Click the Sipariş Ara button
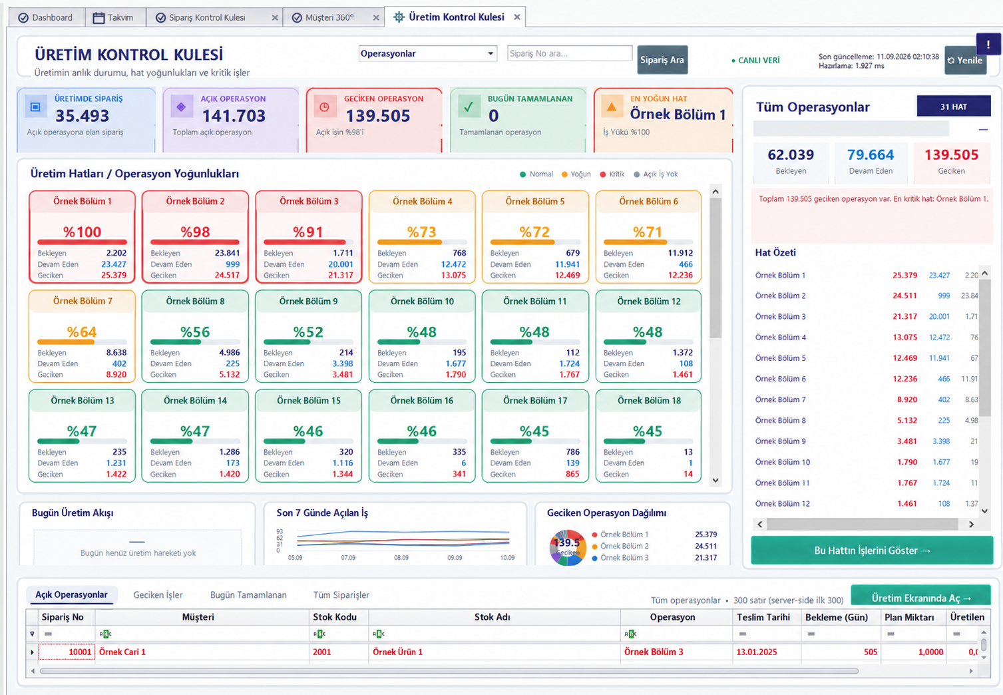 [x=662, y=60]
